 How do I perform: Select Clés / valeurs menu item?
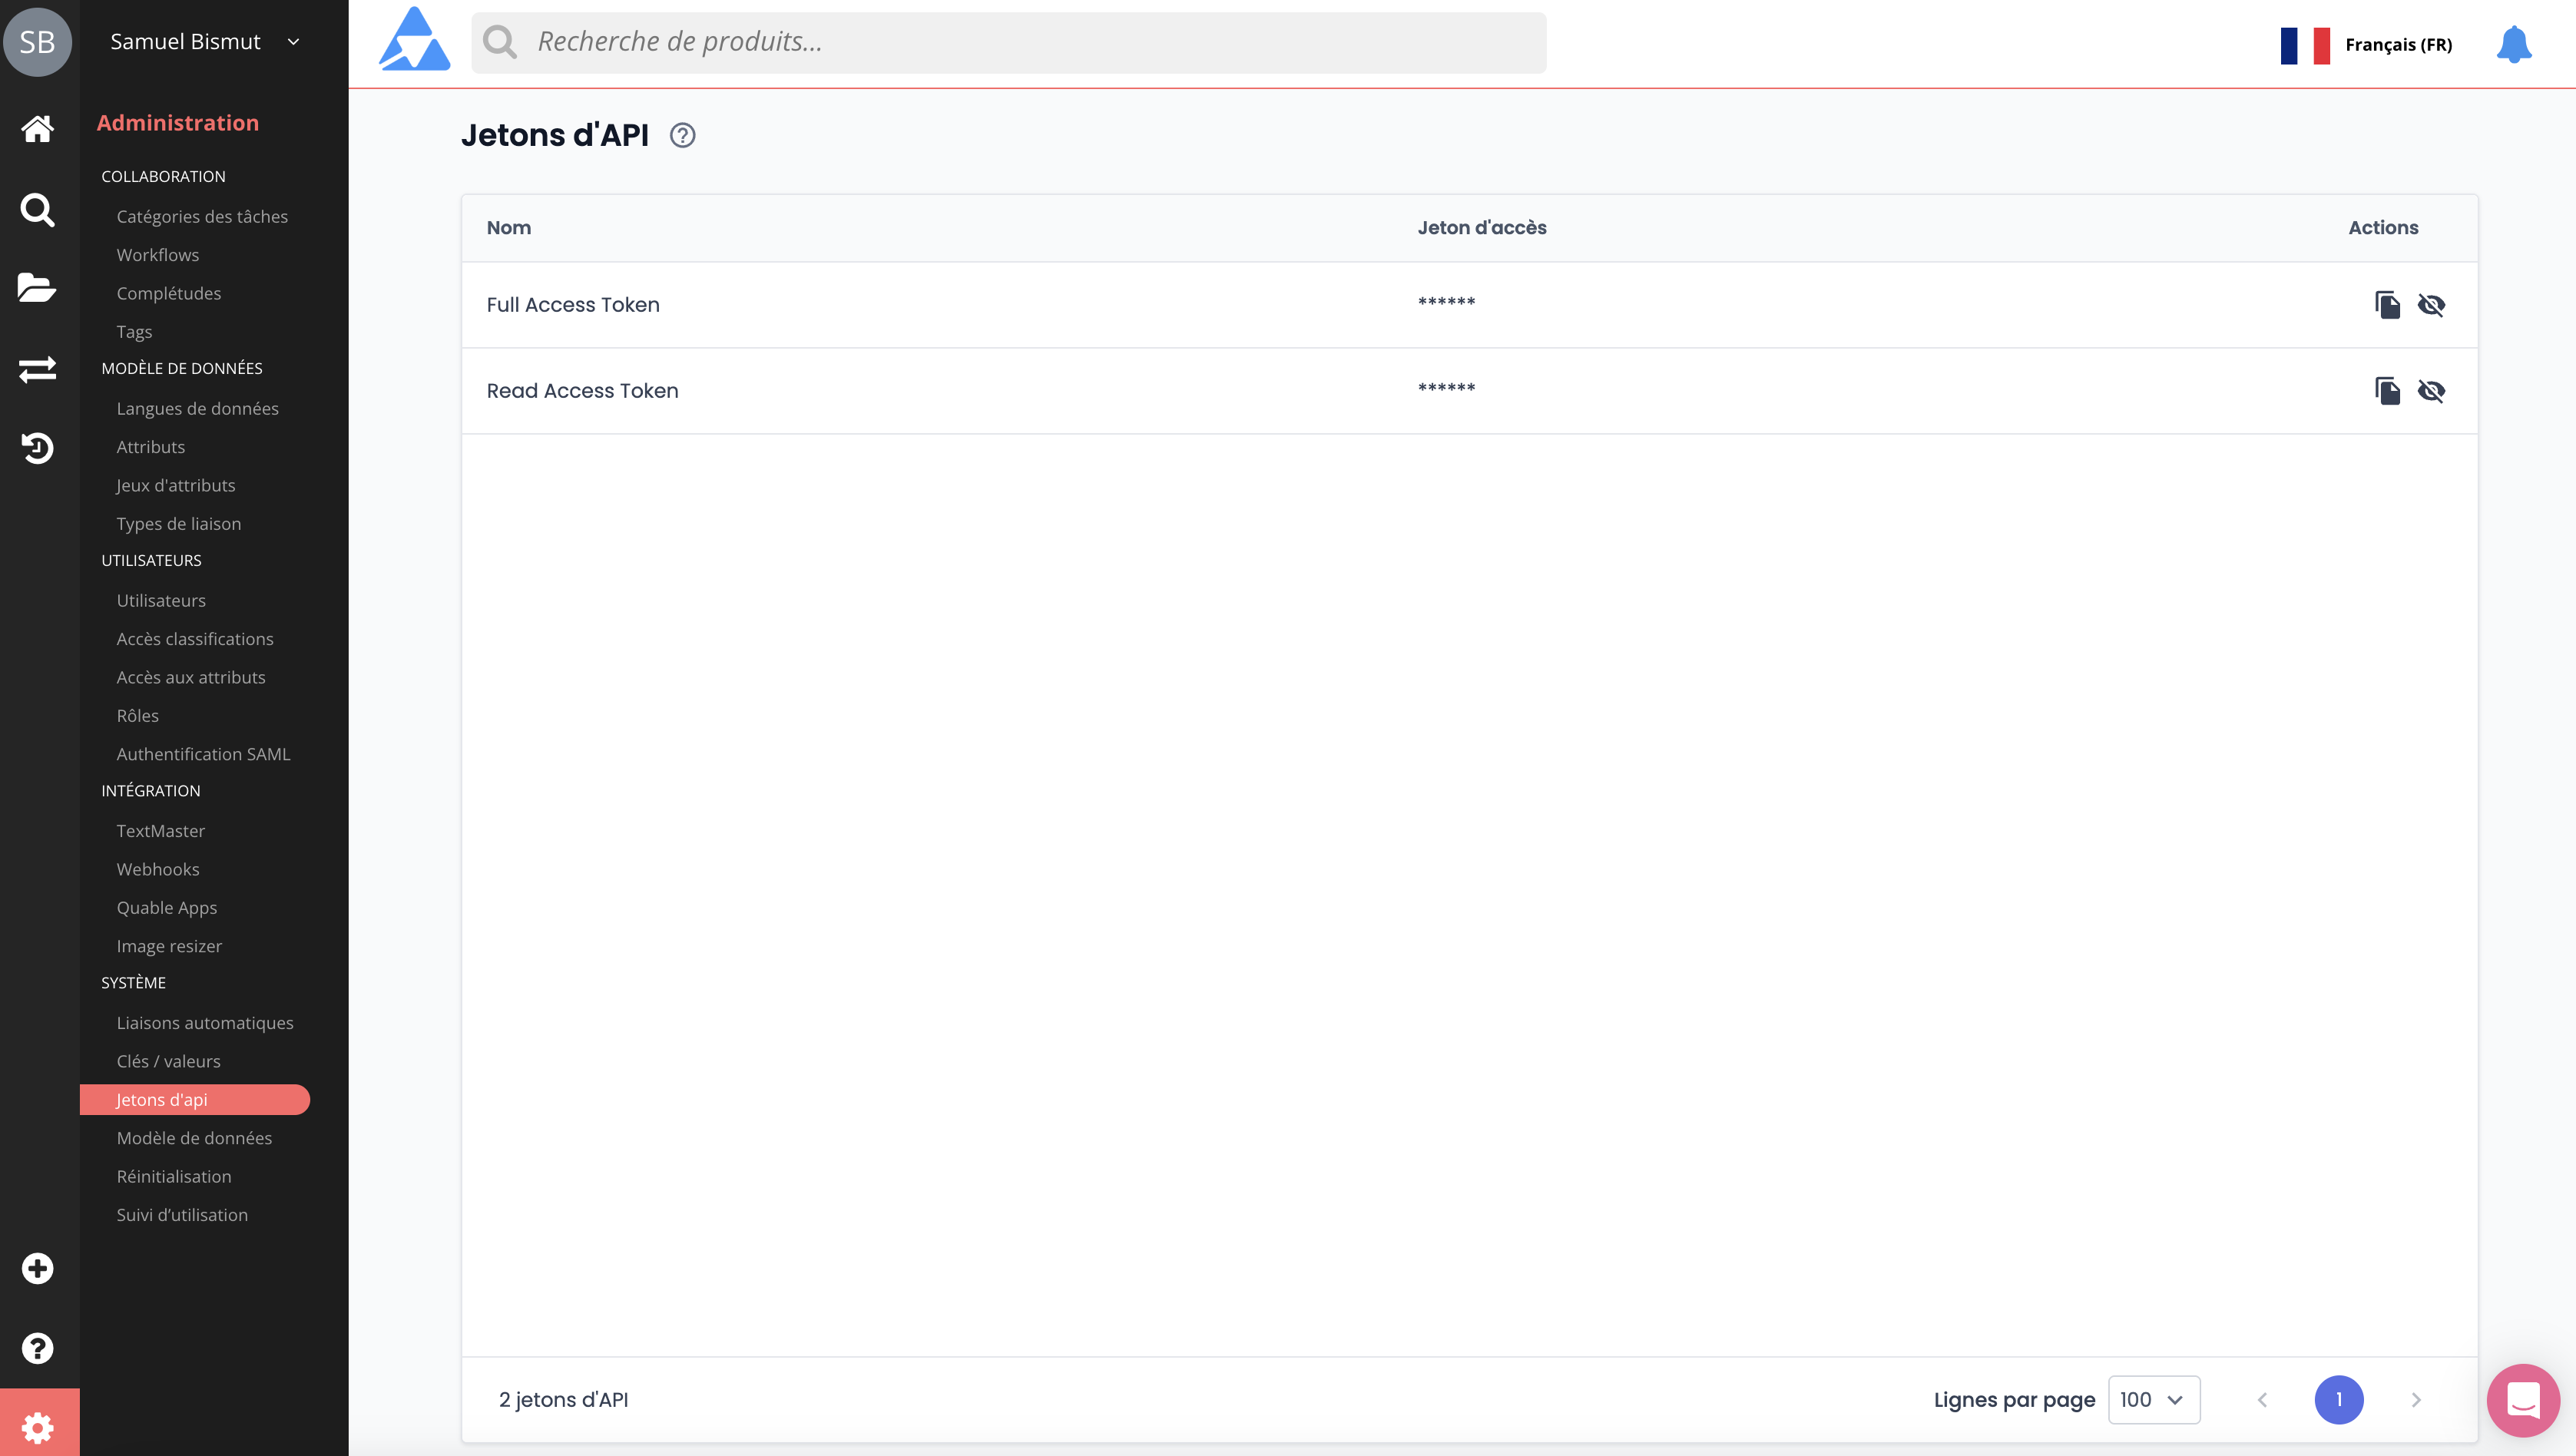pyautogui.click(x=168, y=1061)
